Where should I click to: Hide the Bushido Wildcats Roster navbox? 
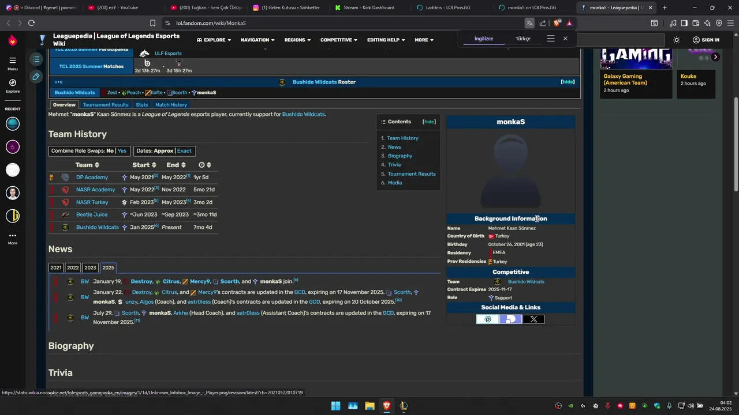[x=568, y=82]
